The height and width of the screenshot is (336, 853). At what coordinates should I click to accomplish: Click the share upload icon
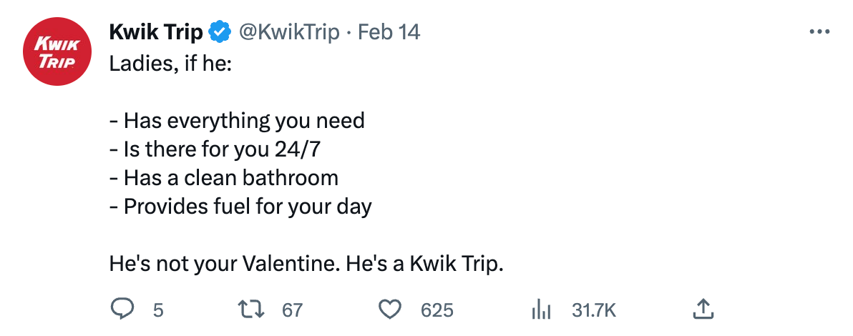[x=703, y=309]
